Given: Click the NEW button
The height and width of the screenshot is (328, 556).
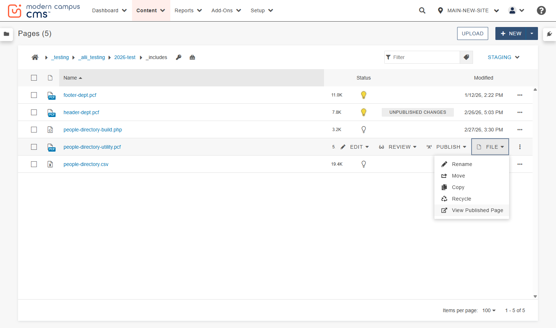Looking at the screenshot, I should tap(511, 33).
